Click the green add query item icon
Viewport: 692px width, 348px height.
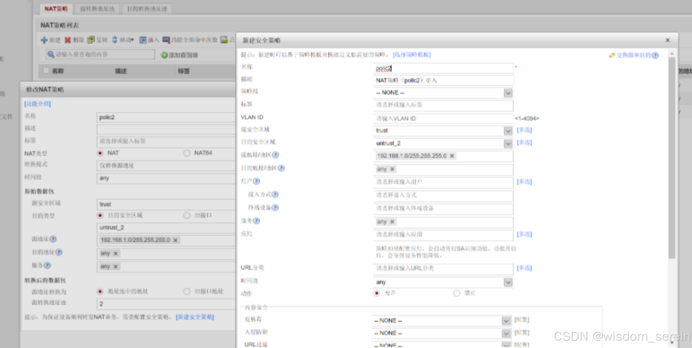pos(164,55)
